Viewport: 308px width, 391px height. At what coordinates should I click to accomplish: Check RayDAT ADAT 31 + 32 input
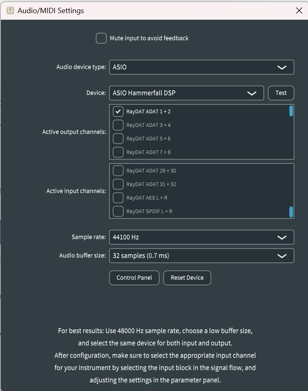tap(118, 184)
